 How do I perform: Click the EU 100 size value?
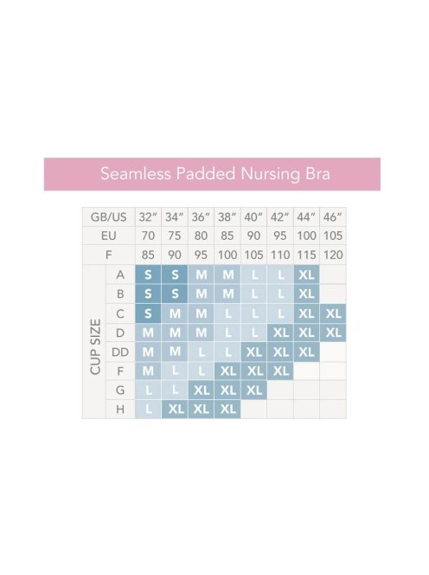(x=306, y=236)
